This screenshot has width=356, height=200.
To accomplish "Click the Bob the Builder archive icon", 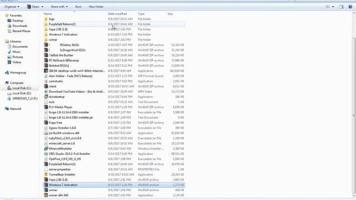I will coord(46,56).
